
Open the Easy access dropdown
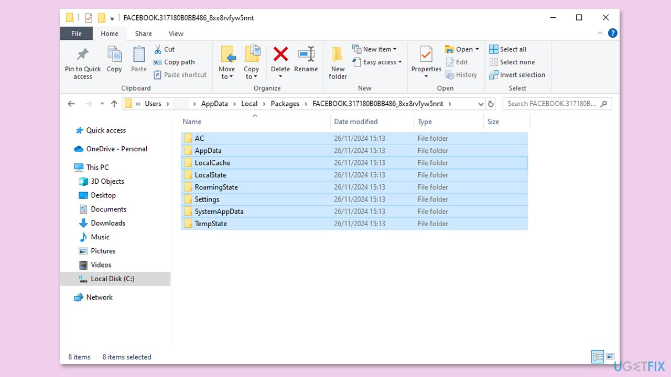(x=377, y=62)
